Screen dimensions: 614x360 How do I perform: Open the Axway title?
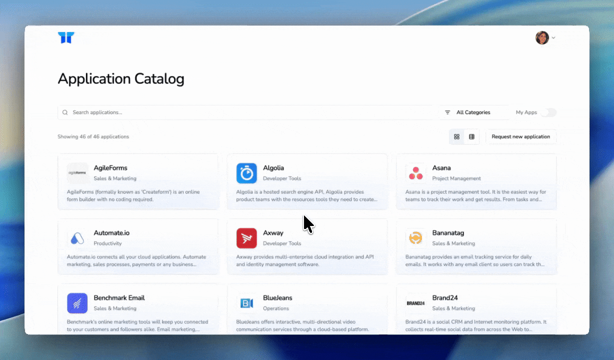point(273,233)
